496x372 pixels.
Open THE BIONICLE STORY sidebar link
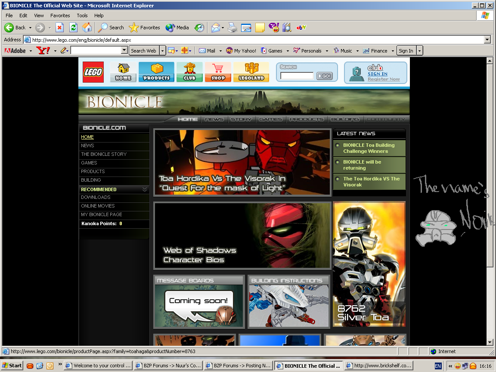(x=104, y=154)
